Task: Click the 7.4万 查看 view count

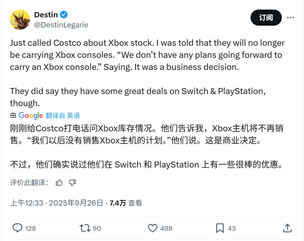Action: coord(126,203)
